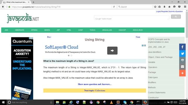Click the Login link

[x=158, y=11]
